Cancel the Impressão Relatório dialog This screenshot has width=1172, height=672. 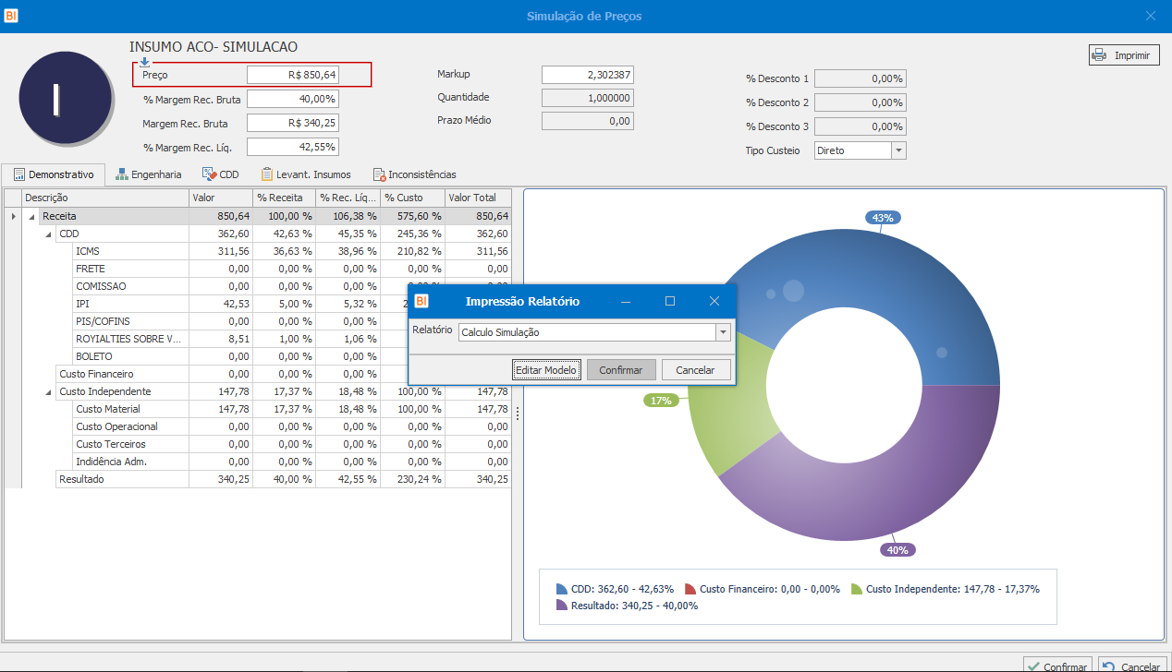[695, 370]
